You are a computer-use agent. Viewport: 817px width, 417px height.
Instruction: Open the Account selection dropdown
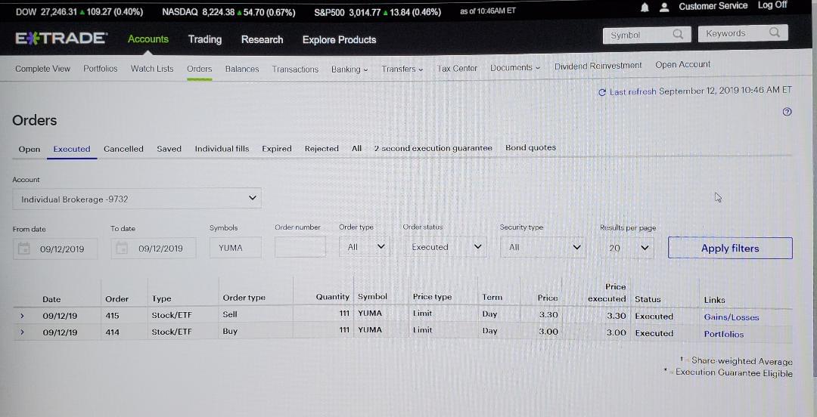tap(137, 199)
